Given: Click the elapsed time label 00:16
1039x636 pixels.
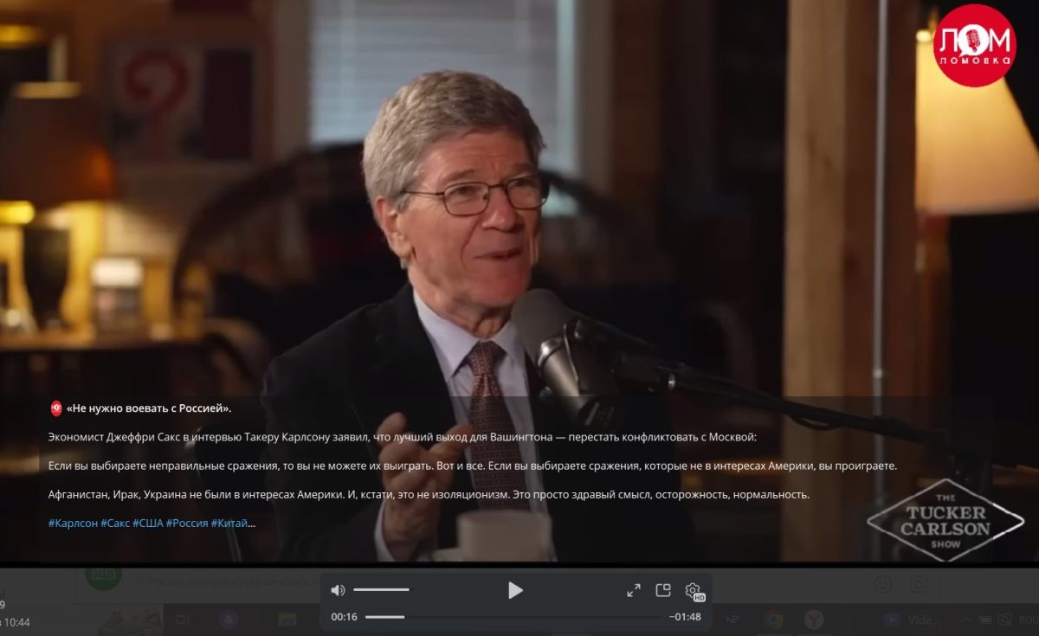Looking at the screenshot, I should 344,617.
